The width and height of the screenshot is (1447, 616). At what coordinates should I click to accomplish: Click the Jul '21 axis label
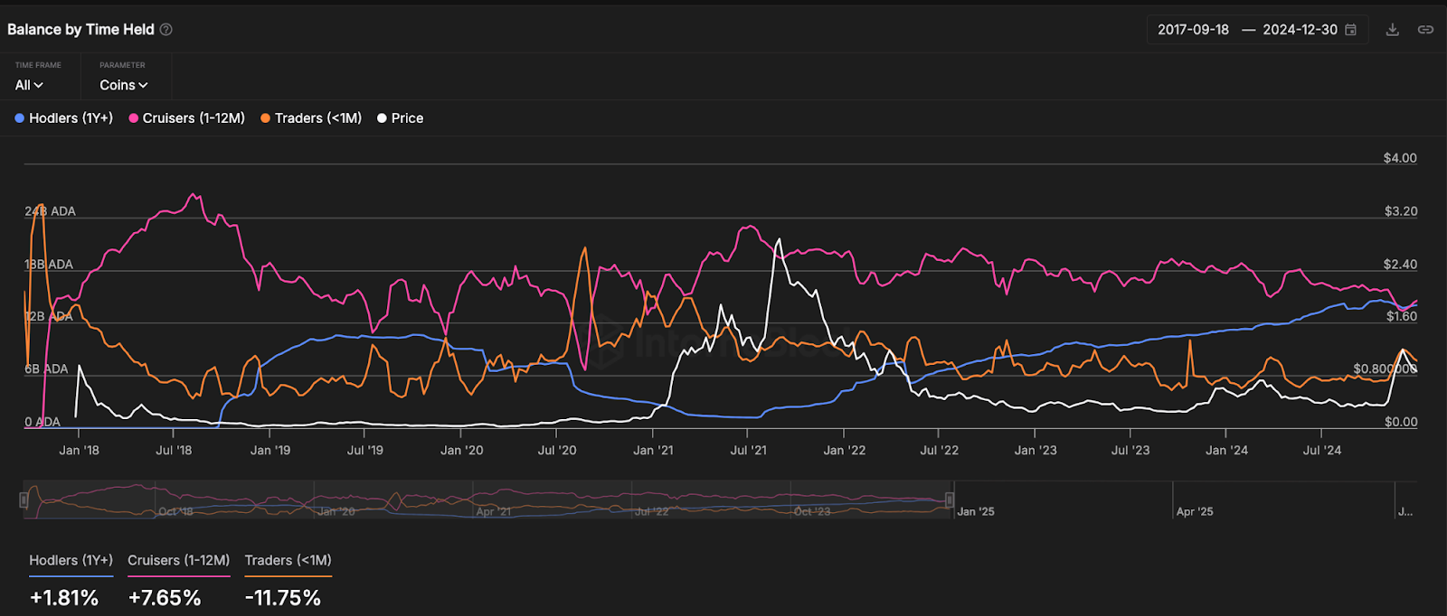[749, 450]
